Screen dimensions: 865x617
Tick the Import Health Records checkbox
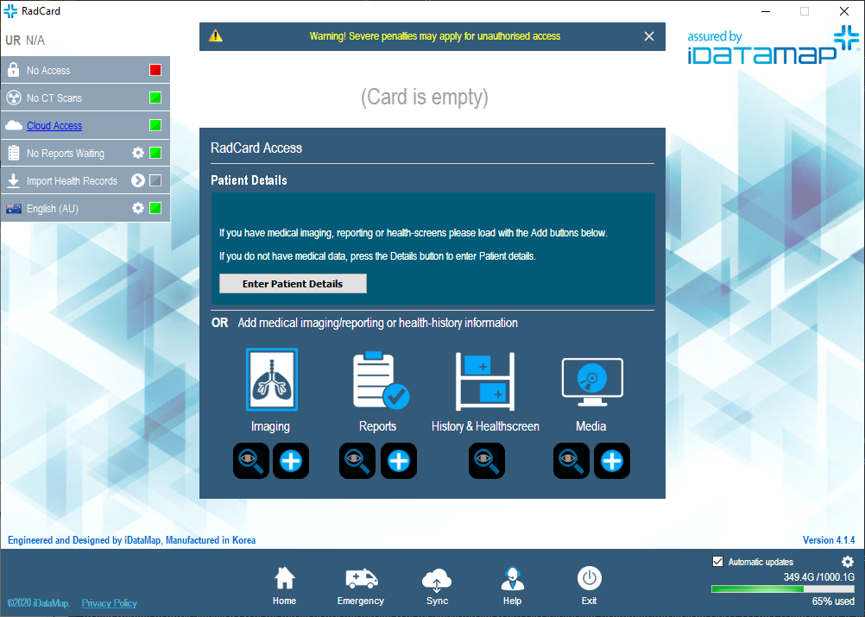point(155,181)
